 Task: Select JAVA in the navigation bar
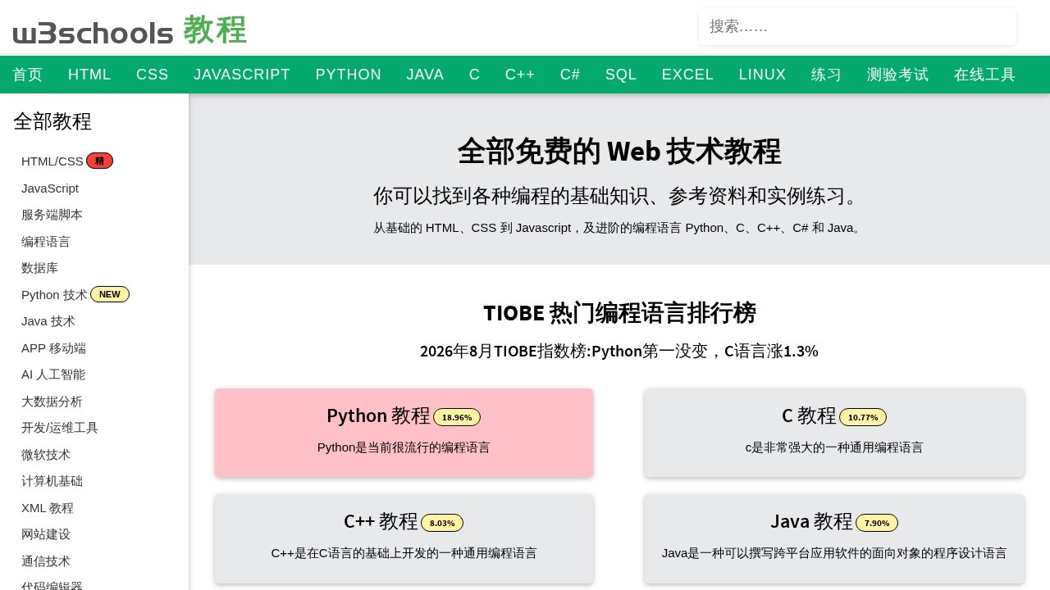tap(425, 75)
